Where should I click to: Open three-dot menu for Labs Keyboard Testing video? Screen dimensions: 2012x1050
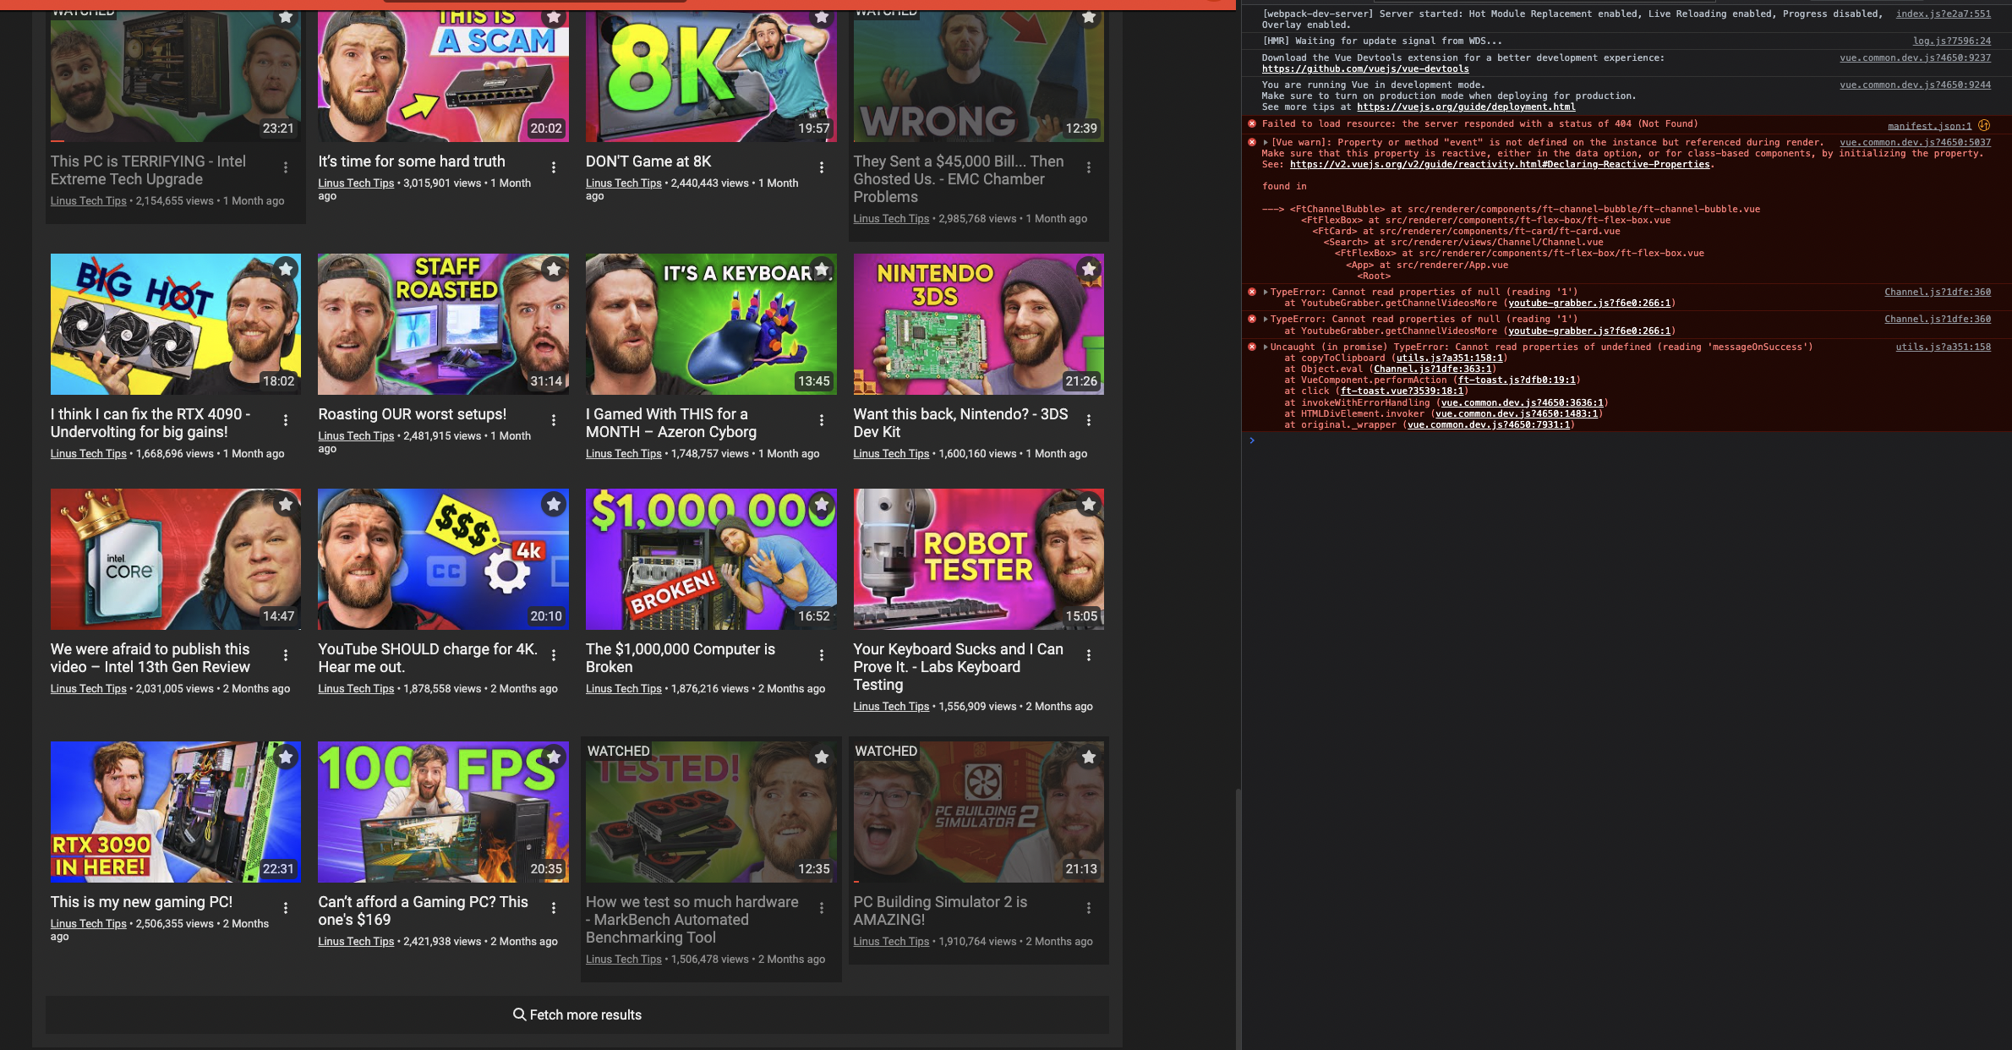(1089, 655)
